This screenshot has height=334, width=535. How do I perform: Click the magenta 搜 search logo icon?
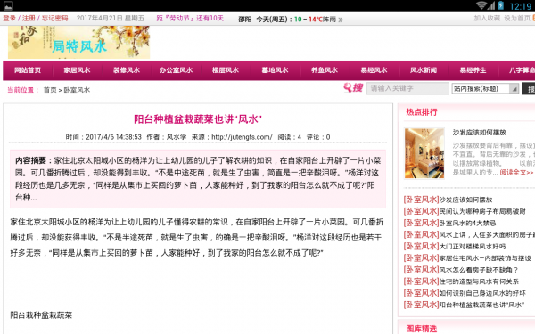(353, 88)
